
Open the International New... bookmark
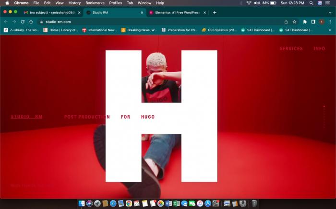pyautogui.click(x=100, y=30)
